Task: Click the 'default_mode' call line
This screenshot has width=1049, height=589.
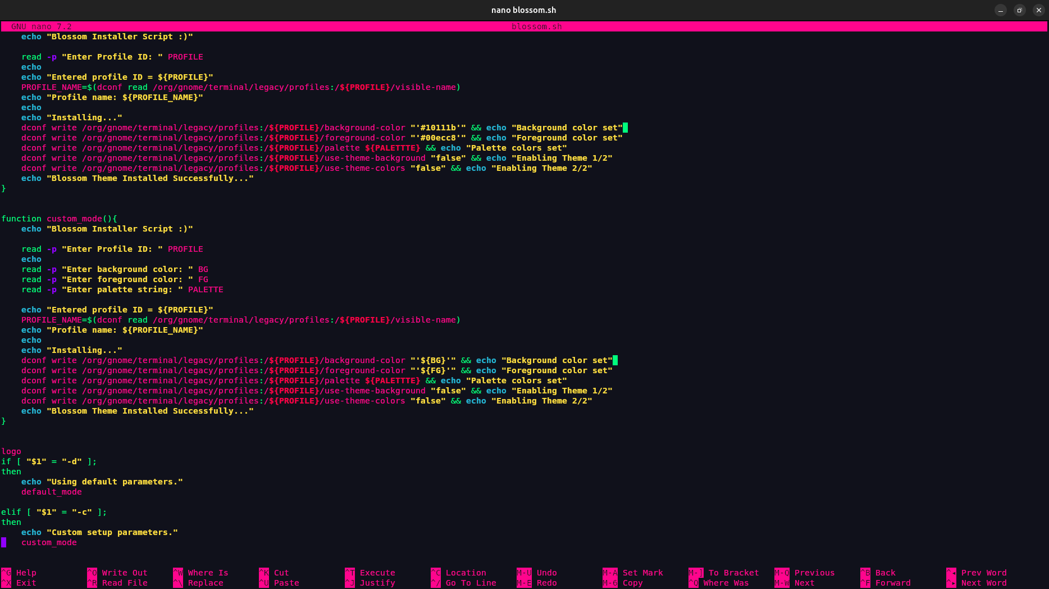Action: pos(52,492)
